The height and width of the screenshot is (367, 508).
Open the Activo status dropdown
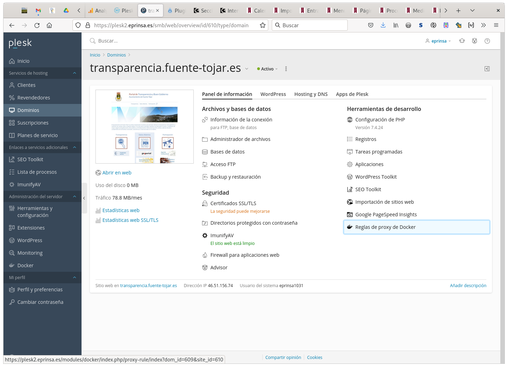(x=267, y=69)
